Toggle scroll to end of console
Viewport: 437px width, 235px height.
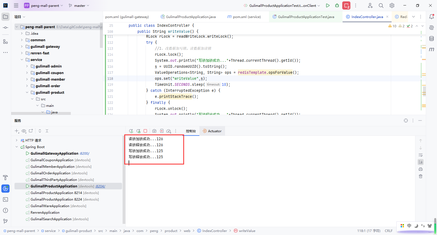coord(421,162)
